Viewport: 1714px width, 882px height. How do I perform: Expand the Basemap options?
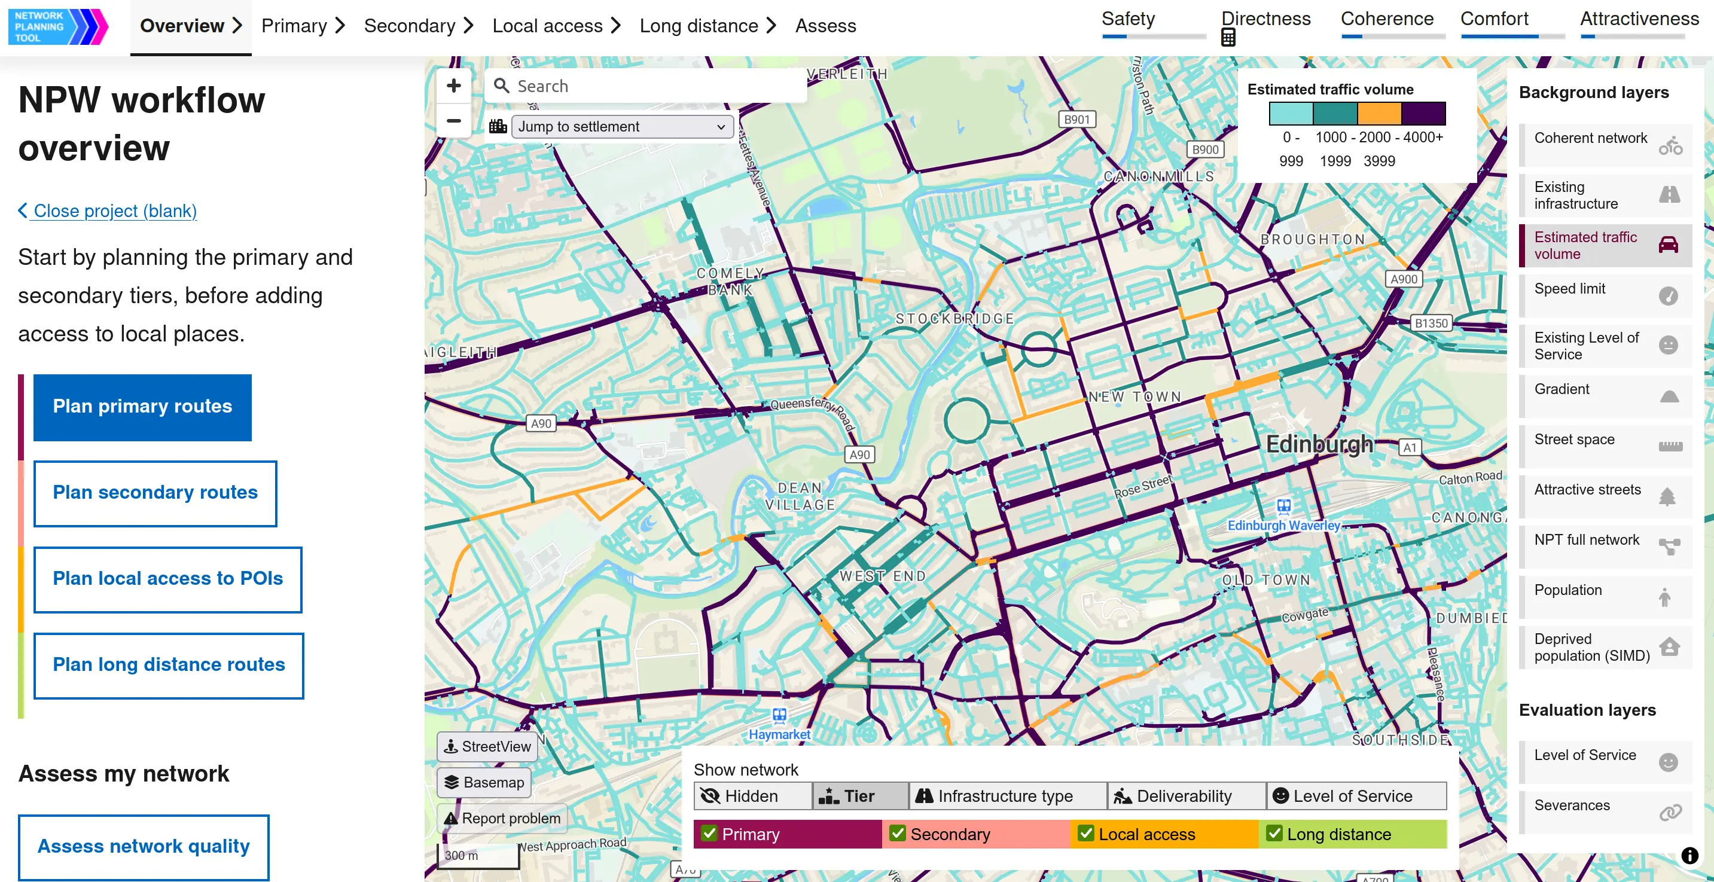click(484, 782)
